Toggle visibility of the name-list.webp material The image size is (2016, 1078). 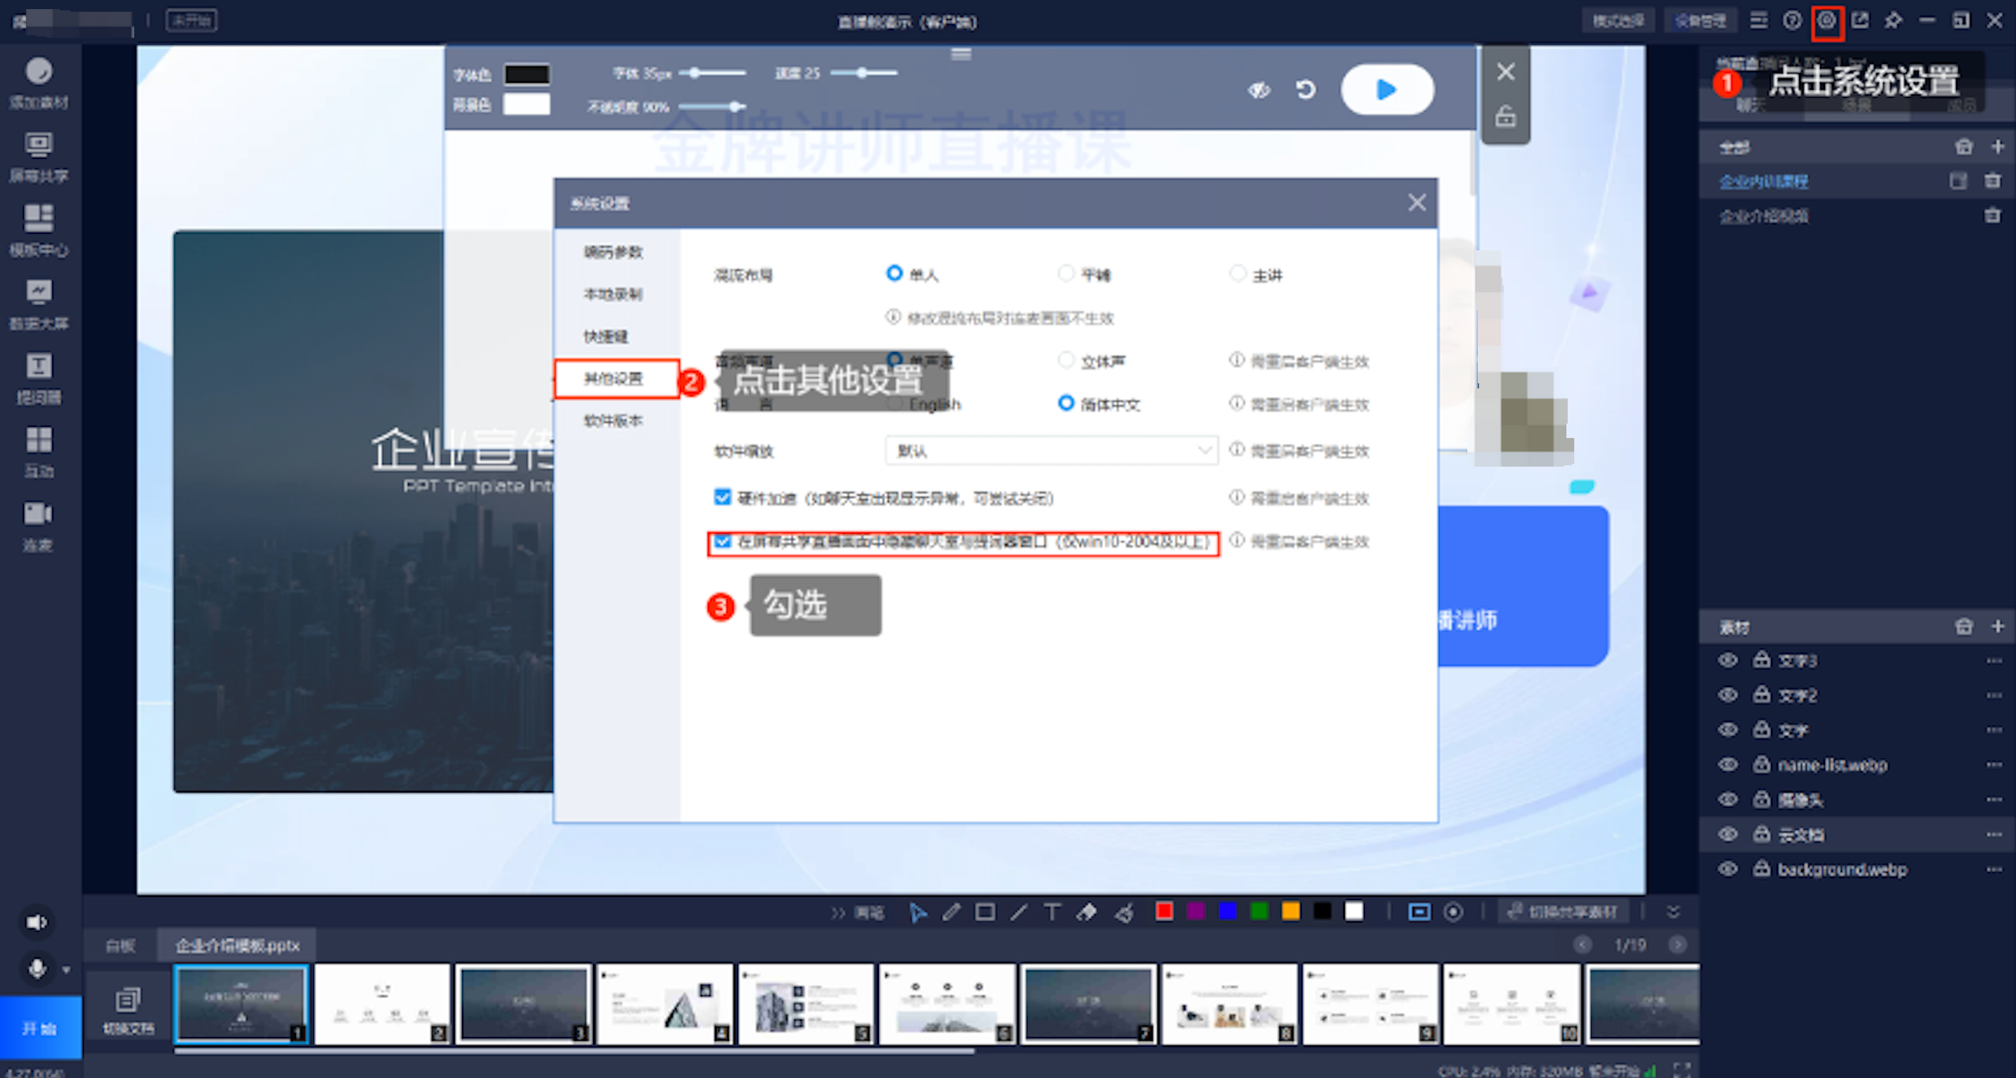(1728, 764)
